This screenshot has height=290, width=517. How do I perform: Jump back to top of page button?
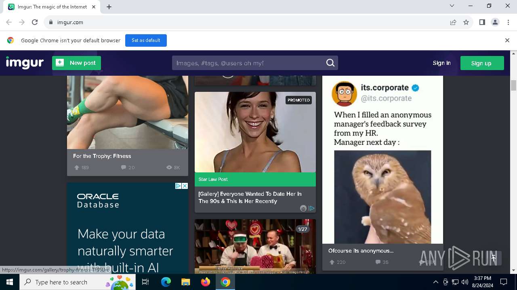[x=493, y=258]
